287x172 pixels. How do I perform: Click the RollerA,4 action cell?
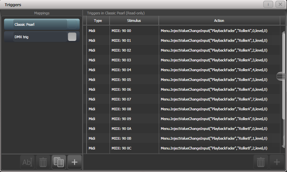tap(219, 70)
